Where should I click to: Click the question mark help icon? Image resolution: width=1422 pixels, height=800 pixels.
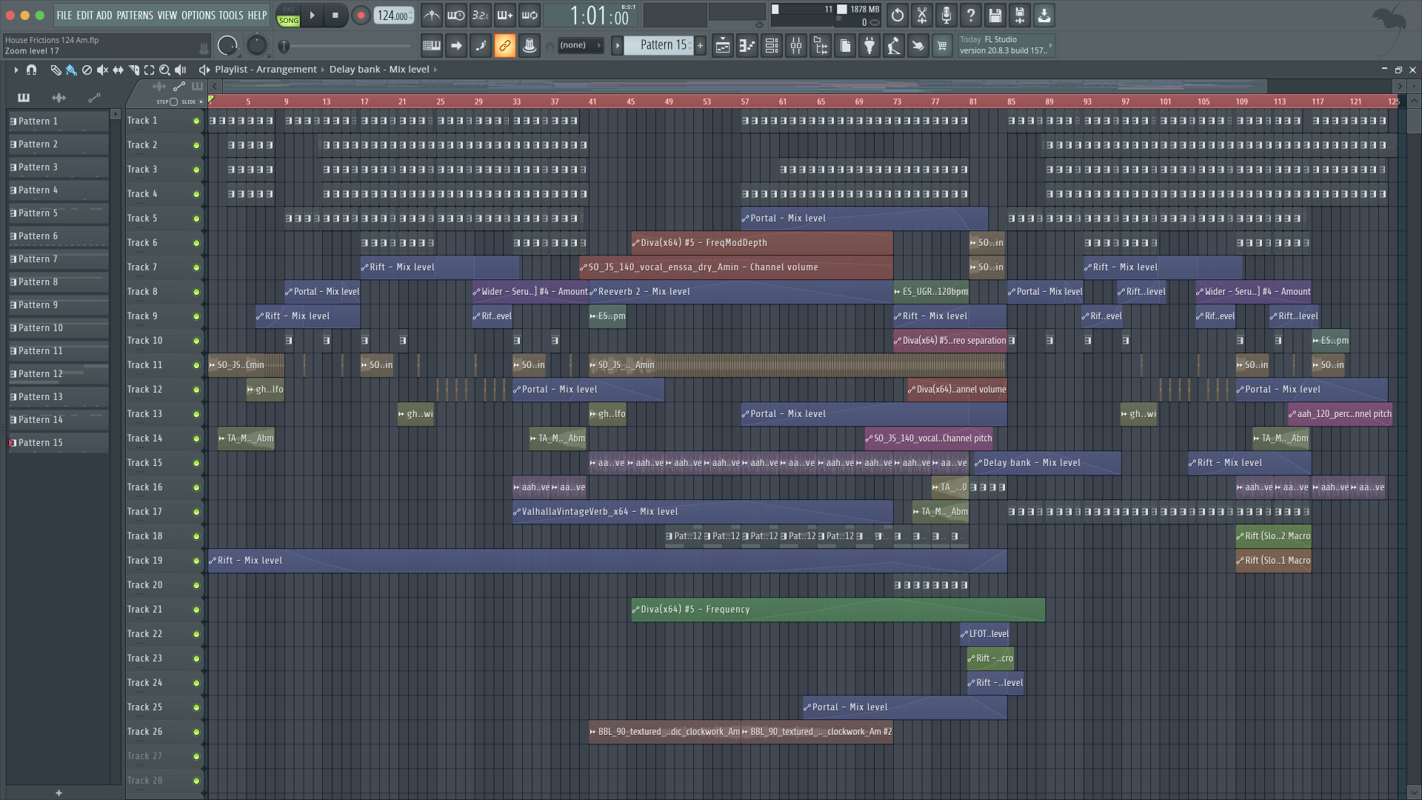[x=971, y=15]
